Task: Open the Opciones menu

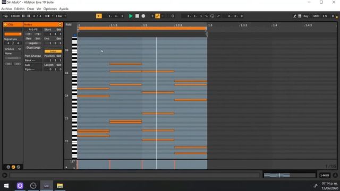Action: 50,9
